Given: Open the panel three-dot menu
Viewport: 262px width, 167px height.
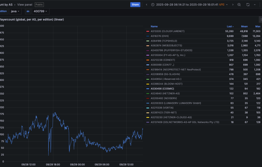Looking at the screenshot, I should click(x=261, y=20).
